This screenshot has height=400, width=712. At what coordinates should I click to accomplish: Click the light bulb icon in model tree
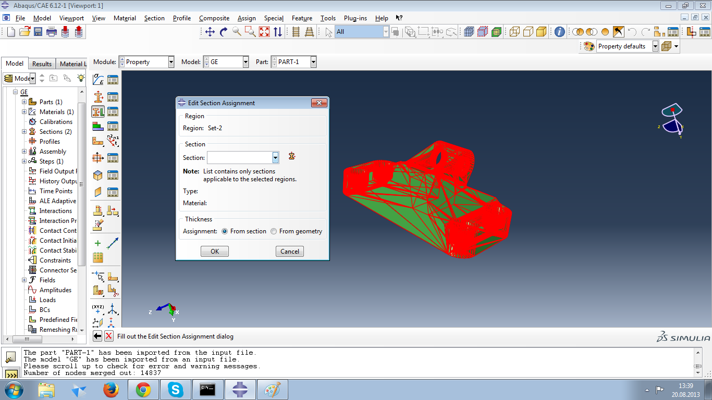click(81, 78)
